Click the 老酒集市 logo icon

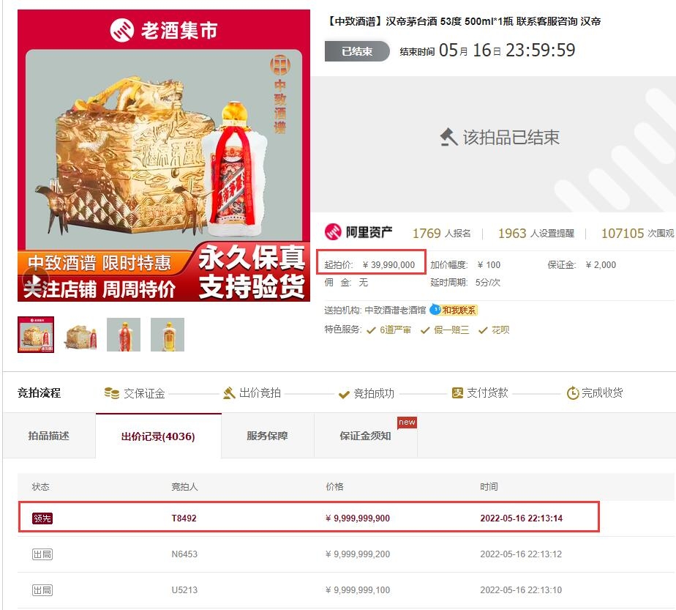[x=122, y=30]
